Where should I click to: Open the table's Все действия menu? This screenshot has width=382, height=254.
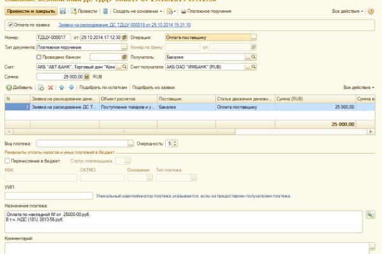[x=357, y=86]
